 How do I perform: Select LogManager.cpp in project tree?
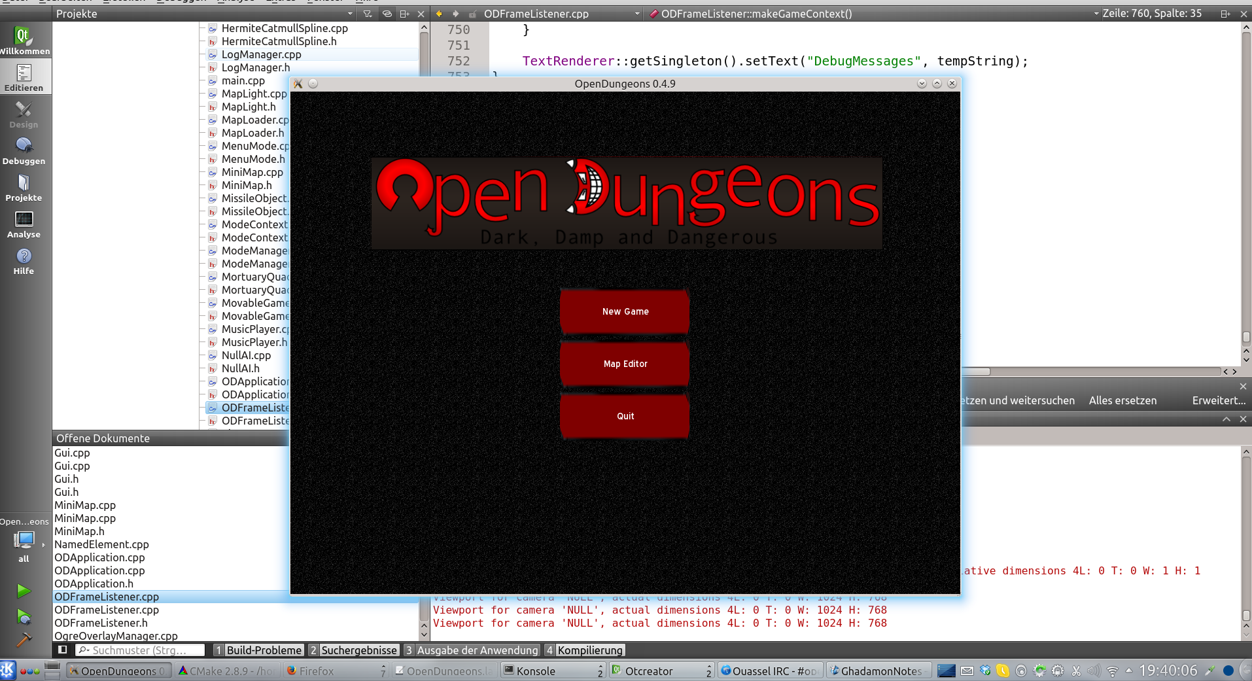point(261,54)
